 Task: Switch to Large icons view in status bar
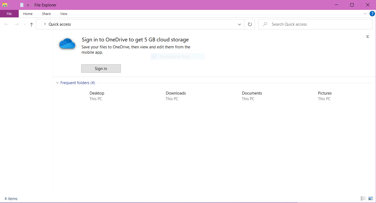pos(370,198)
